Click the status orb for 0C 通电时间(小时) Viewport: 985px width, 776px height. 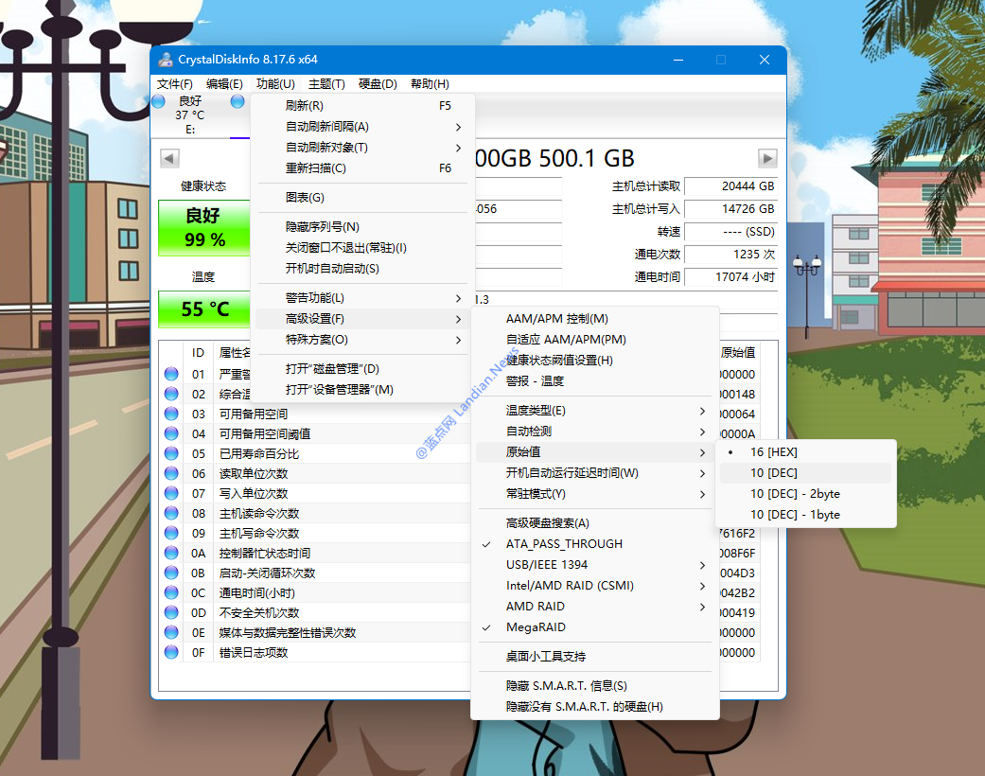point(171,592)
